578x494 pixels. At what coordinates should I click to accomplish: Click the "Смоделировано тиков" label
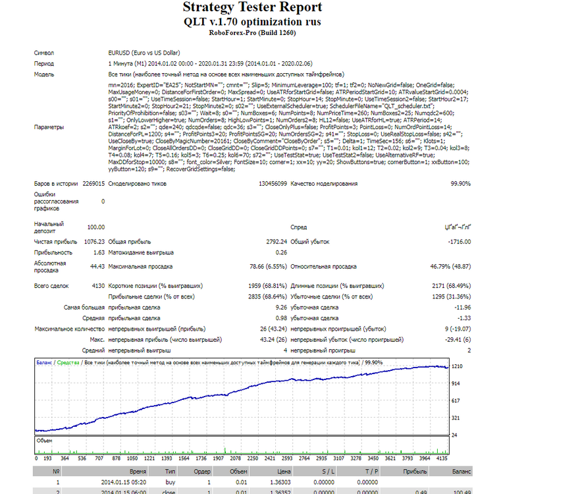tap(137, 184)
